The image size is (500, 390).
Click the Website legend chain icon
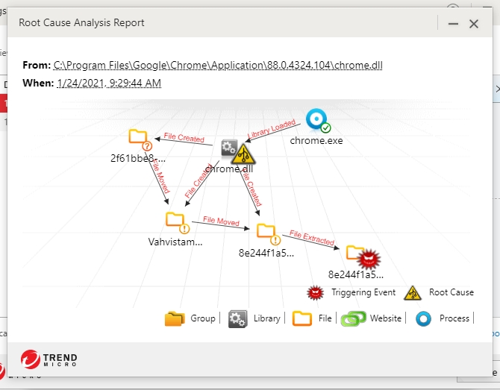click(x=353, y=318)
